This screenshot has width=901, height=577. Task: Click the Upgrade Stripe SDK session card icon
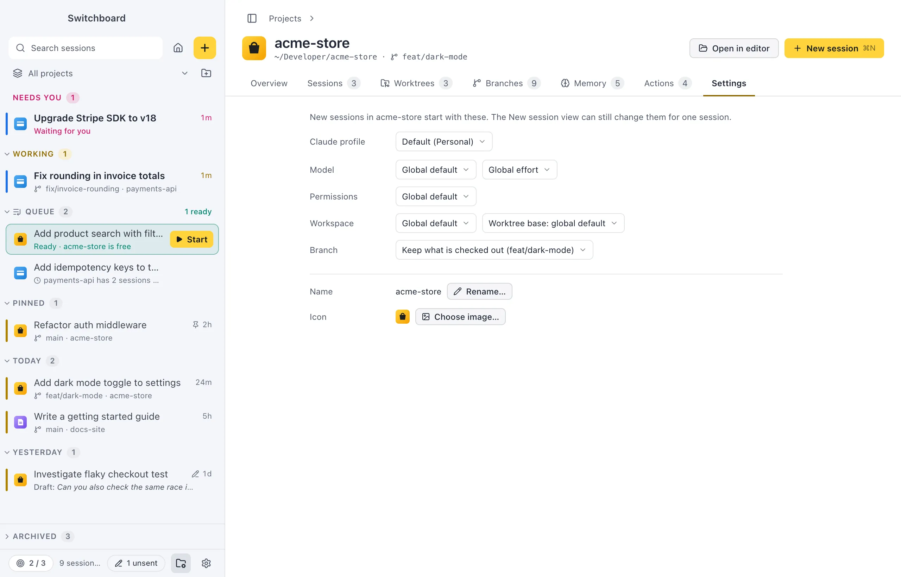pos(20,123)
